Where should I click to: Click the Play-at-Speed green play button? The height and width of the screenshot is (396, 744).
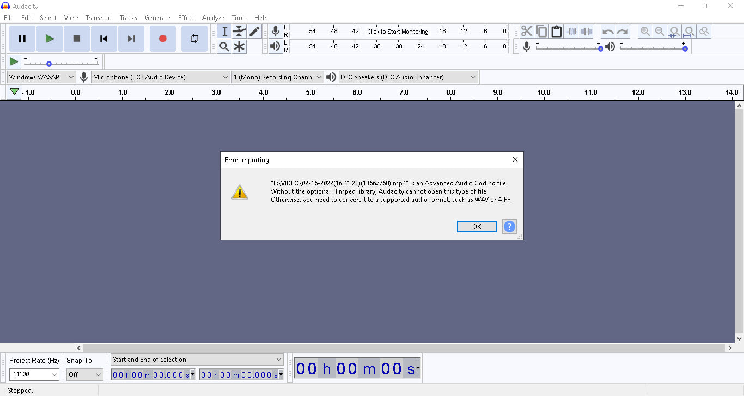pos(14,61)
